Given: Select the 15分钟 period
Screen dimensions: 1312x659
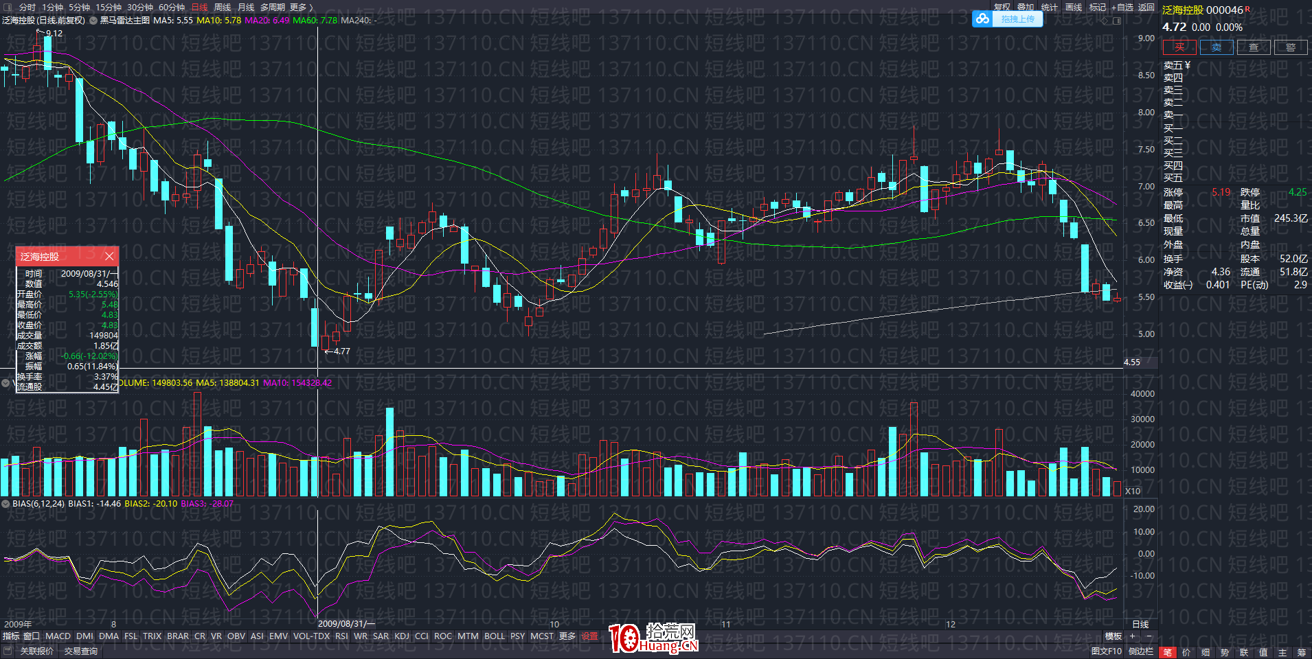Looking at the screenshot, I should pyautogui.click(x=109, y=7).
